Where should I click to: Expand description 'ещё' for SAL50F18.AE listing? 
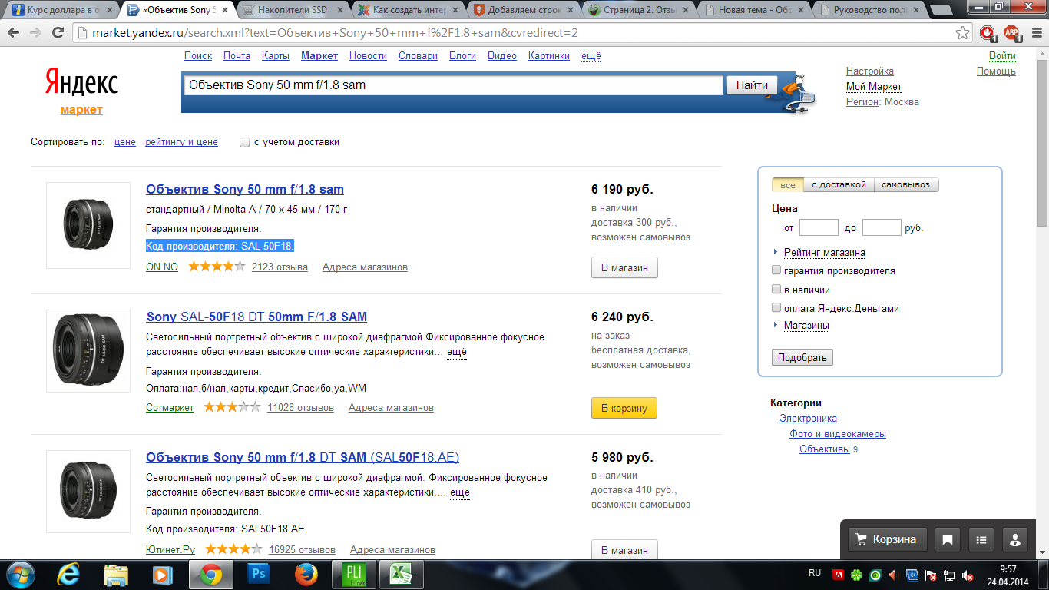pyautogui.click(x=460, y=492)
